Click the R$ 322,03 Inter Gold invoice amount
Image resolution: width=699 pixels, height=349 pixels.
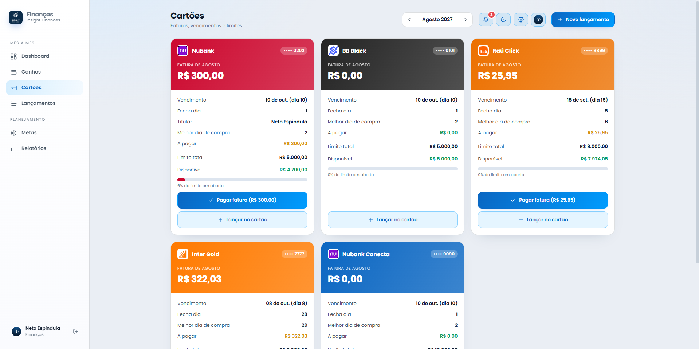coord(199,279)
